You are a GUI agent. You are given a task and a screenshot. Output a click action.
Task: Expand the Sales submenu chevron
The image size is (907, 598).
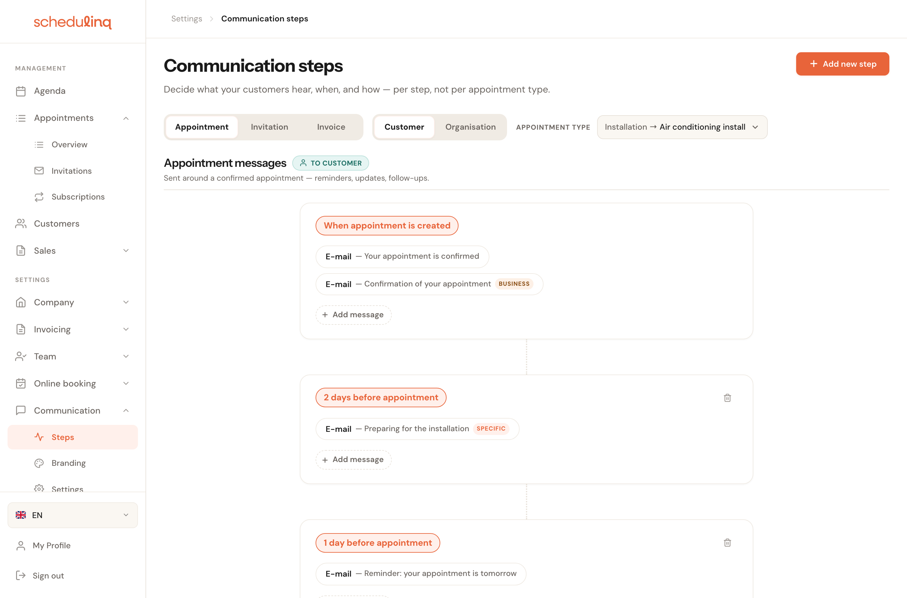(x=126, y=251)
